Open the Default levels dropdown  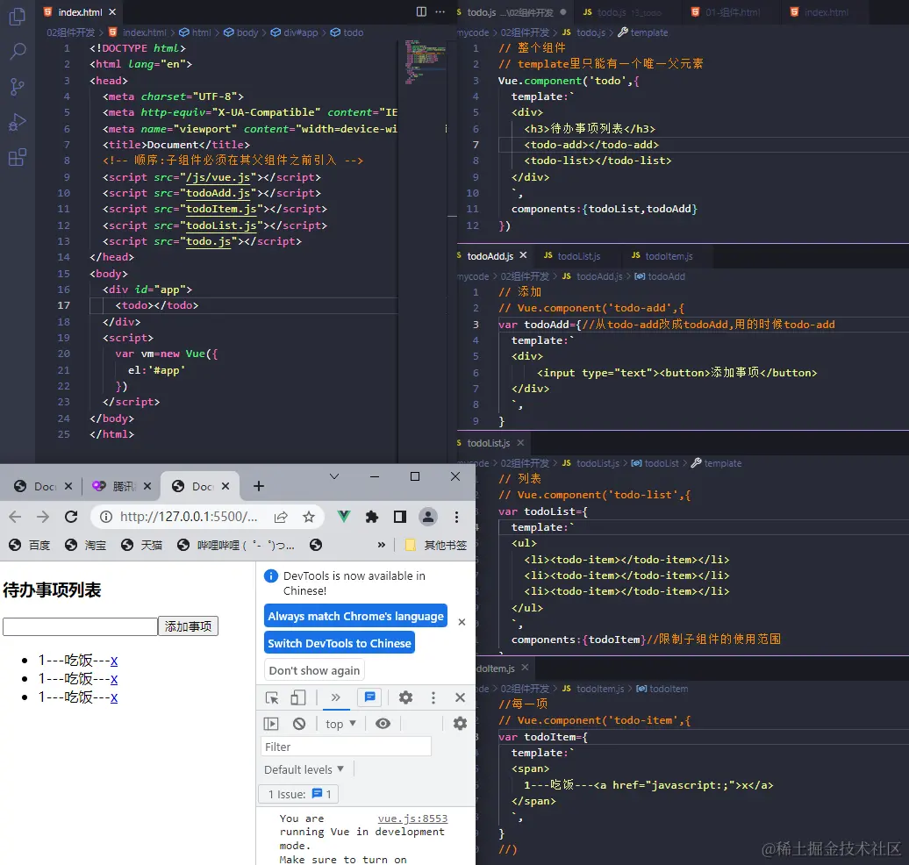(304, 769)
